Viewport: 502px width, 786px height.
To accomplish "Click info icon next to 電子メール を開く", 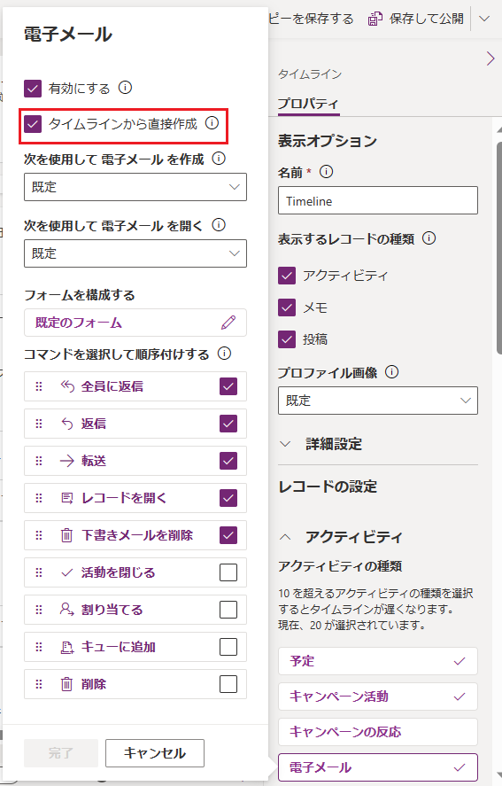I will point(219,225).
